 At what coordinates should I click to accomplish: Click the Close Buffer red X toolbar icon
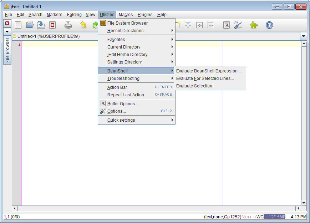52,25
